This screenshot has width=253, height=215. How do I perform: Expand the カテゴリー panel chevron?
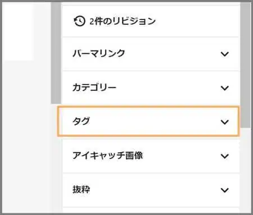tap(224, 88)
